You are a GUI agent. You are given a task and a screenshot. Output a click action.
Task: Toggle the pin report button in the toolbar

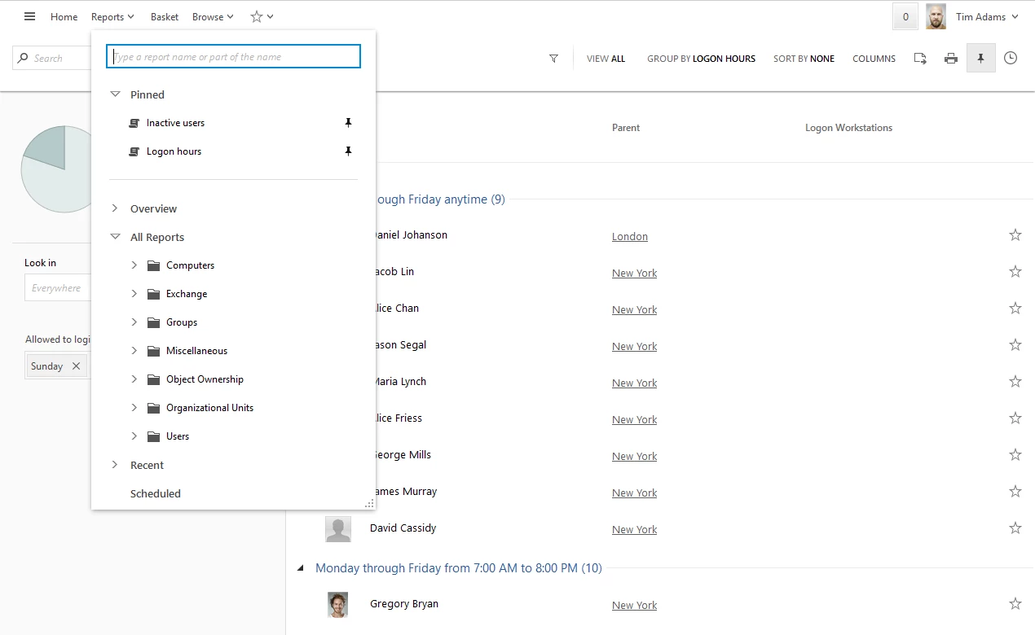981,59
